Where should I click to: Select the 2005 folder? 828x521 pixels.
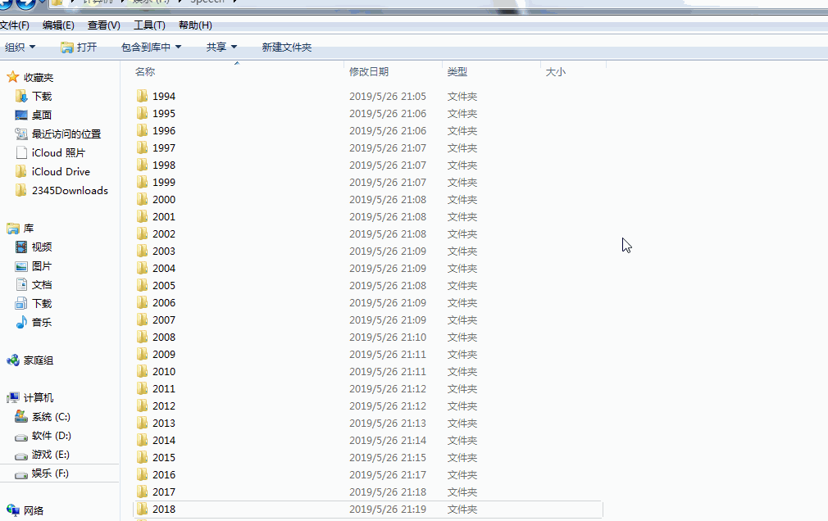click(164, 286)
